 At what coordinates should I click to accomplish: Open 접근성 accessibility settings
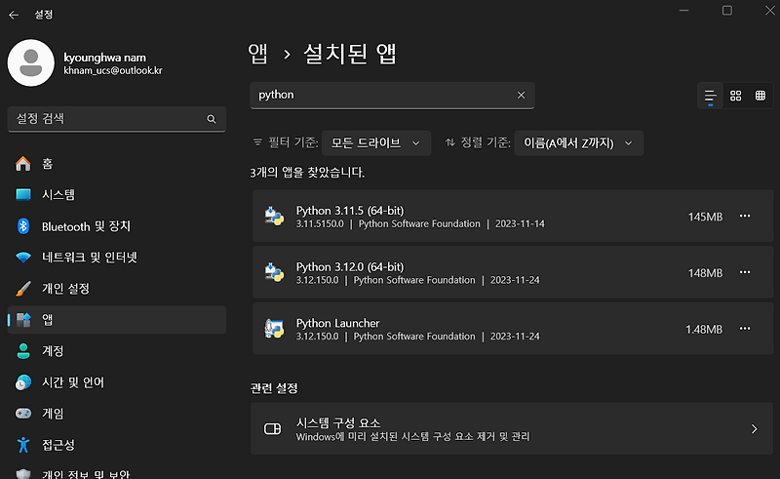[117, 445]
